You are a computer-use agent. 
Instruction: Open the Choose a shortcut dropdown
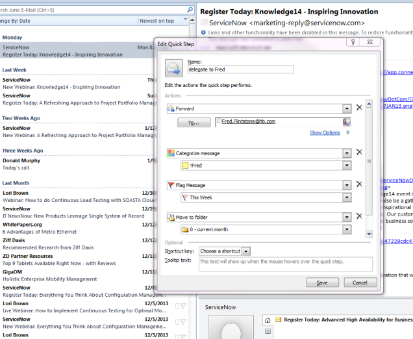coord(246,251)
